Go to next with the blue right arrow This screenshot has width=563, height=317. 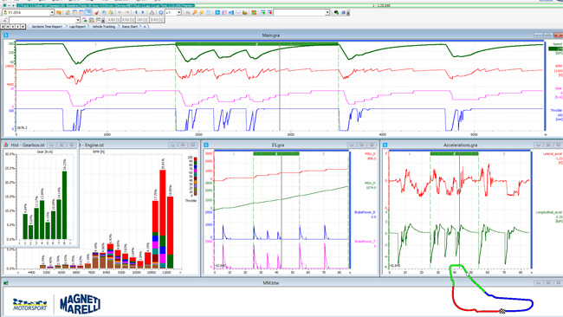coord(143,13)
